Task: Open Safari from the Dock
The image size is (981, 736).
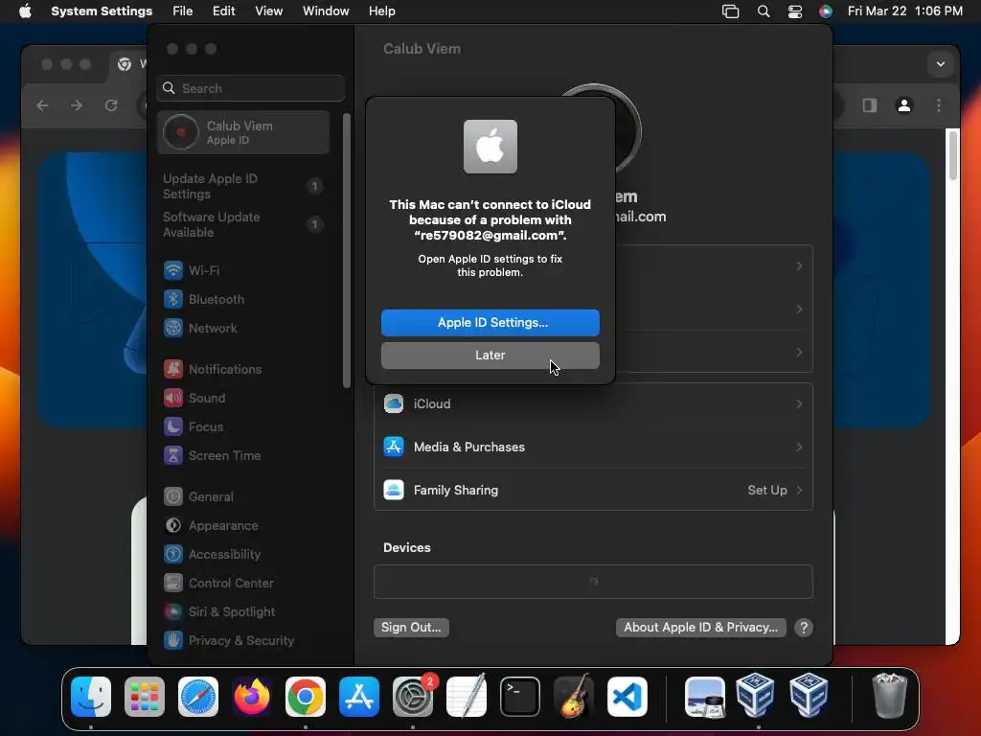Action: 198,697
